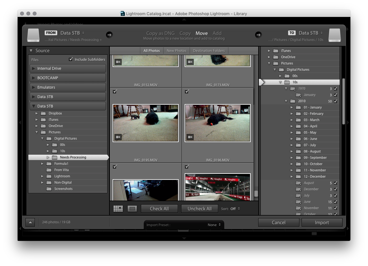This screenshot has height=266, width=368.
Task: Uncheck the IMG_0195.MOV checkbox
Action: [115, 91]
